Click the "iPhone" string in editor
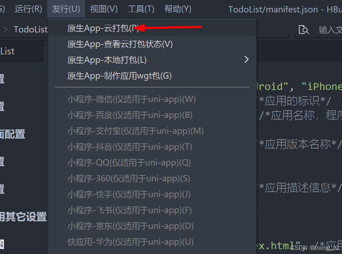Viewport: 342px width, 254px height. click(322, 87)
